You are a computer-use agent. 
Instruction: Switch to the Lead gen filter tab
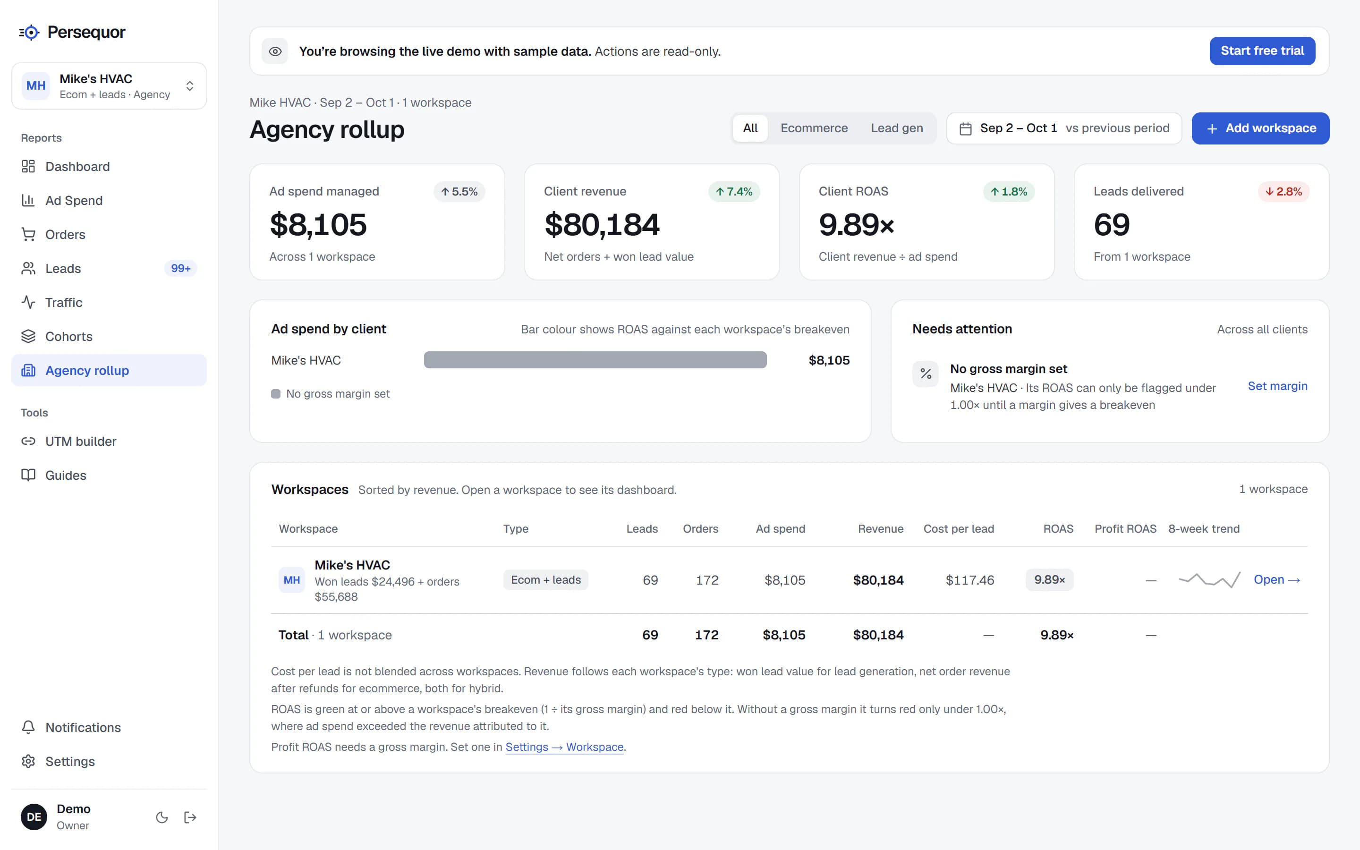(897, 128)
